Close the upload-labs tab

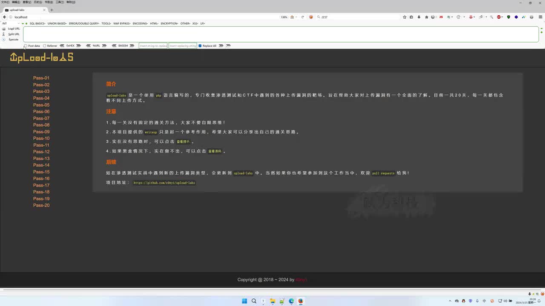pyautogui.click(x=44, y=10)
